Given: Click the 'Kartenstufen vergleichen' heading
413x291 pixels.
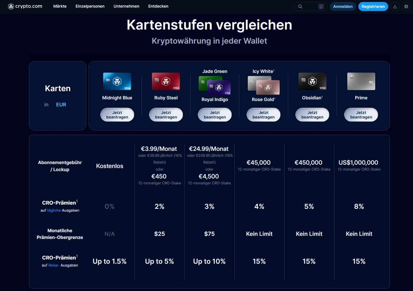Looking at the screenshot, I should point(209,25).
